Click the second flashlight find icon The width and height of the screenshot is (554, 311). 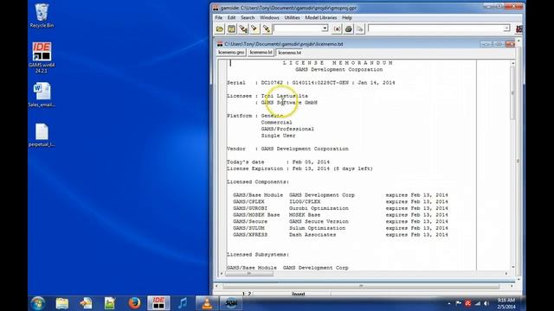click(x=254, y=29)
